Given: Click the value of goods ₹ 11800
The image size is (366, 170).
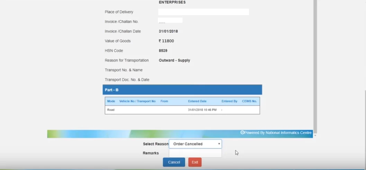Looking at the screenshot, I should (166, 41).
